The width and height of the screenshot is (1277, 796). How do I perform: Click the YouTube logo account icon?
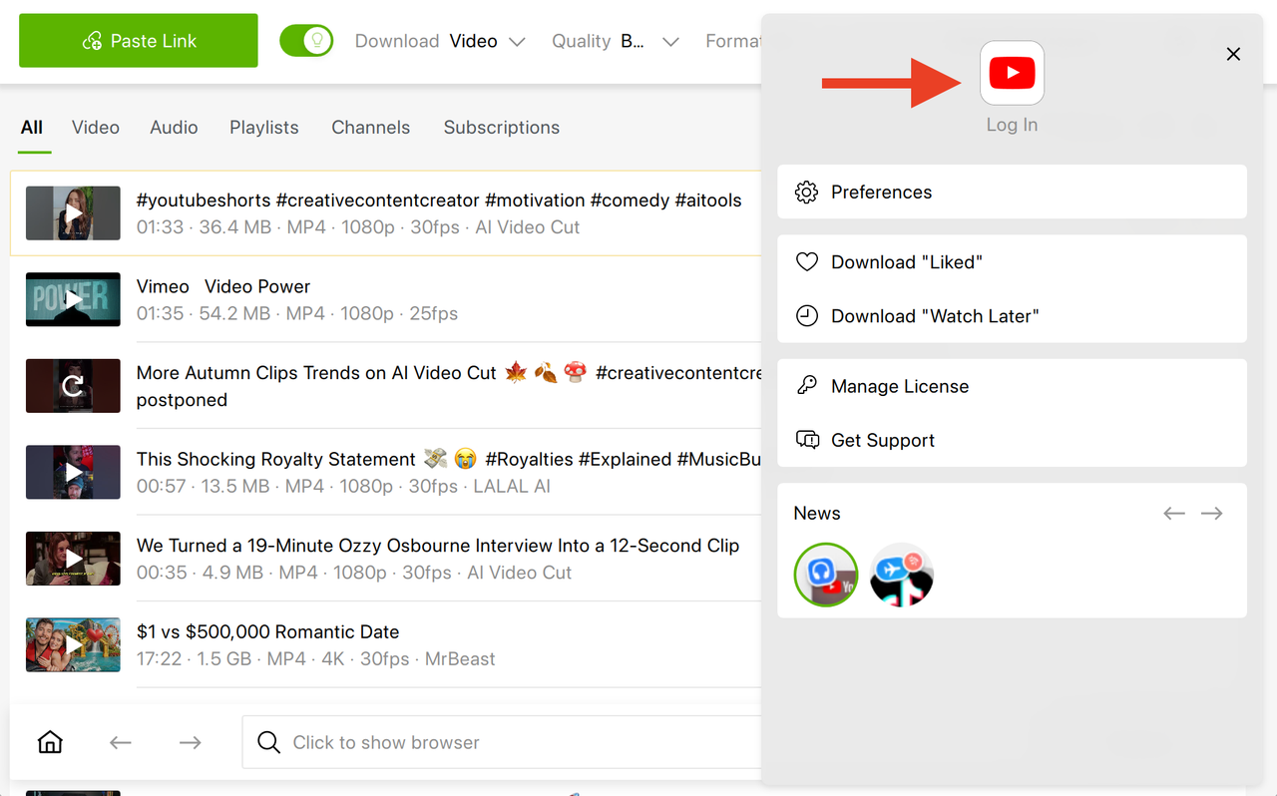tap(1012, 73)
